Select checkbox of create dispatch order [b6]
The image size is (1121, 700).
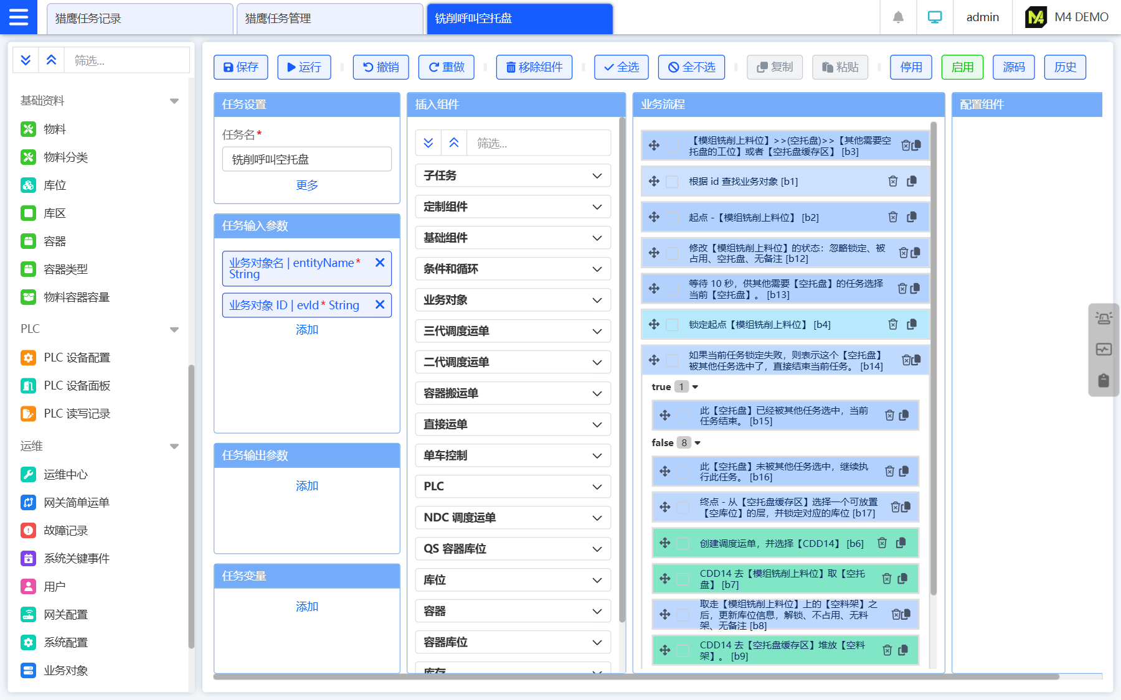coord(683,544)
